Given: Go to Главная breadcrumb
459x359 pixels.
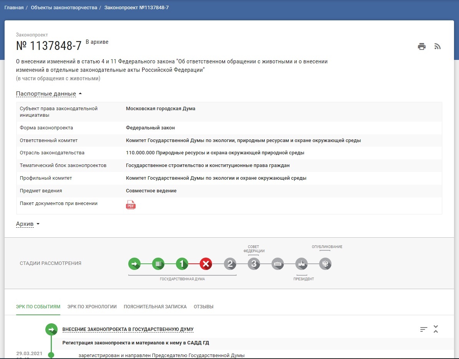Looking at the screenshot, I should [14, 8].
